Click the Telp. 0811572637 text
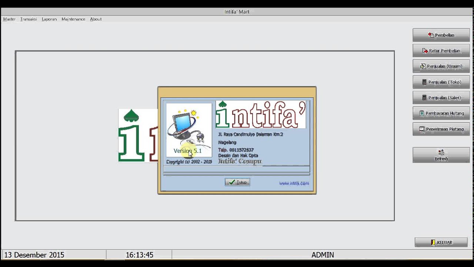The height and width of the screenshot is (267, 474). coord(236,150)
